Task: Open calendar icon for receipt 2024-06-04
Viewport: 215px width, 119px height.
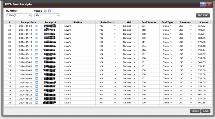Action: tap(37, 74)
